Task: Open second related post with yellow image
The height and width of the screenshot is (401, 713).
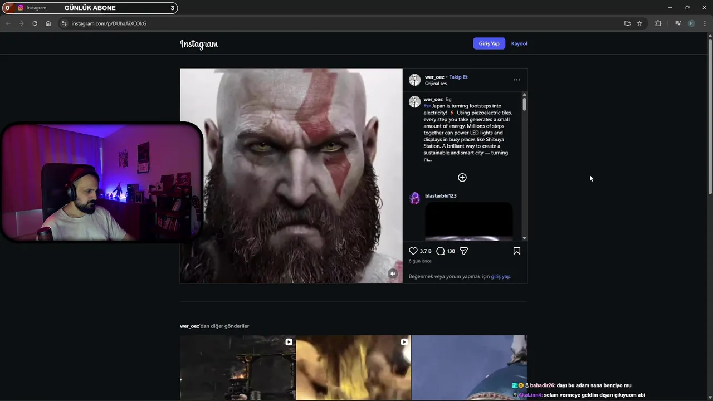Action: coord(353,368)
